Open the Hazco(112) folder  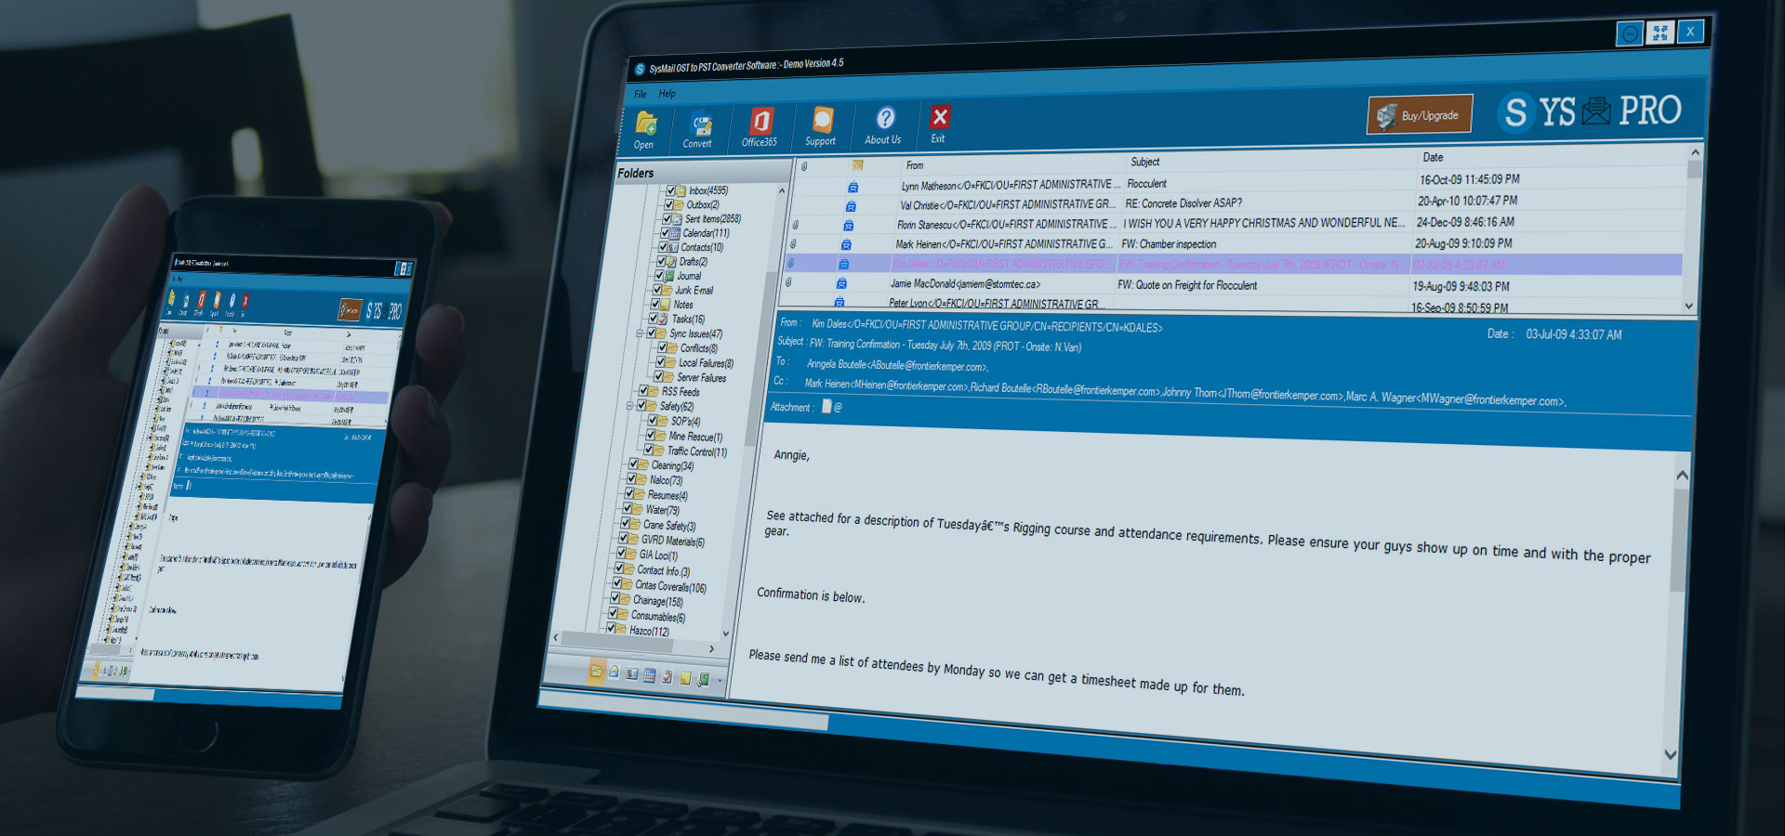(649, 631)
